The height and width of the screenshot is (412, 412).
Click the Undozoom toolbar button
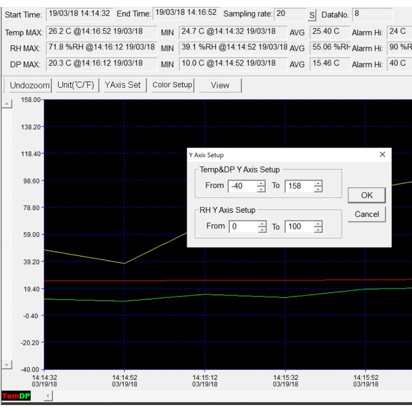30,85
